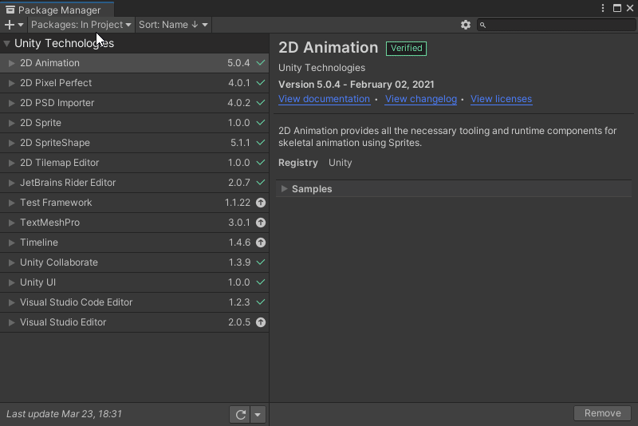
Task: Open dropdown arrow next to refresh button
Action: [x=258, y=415]
